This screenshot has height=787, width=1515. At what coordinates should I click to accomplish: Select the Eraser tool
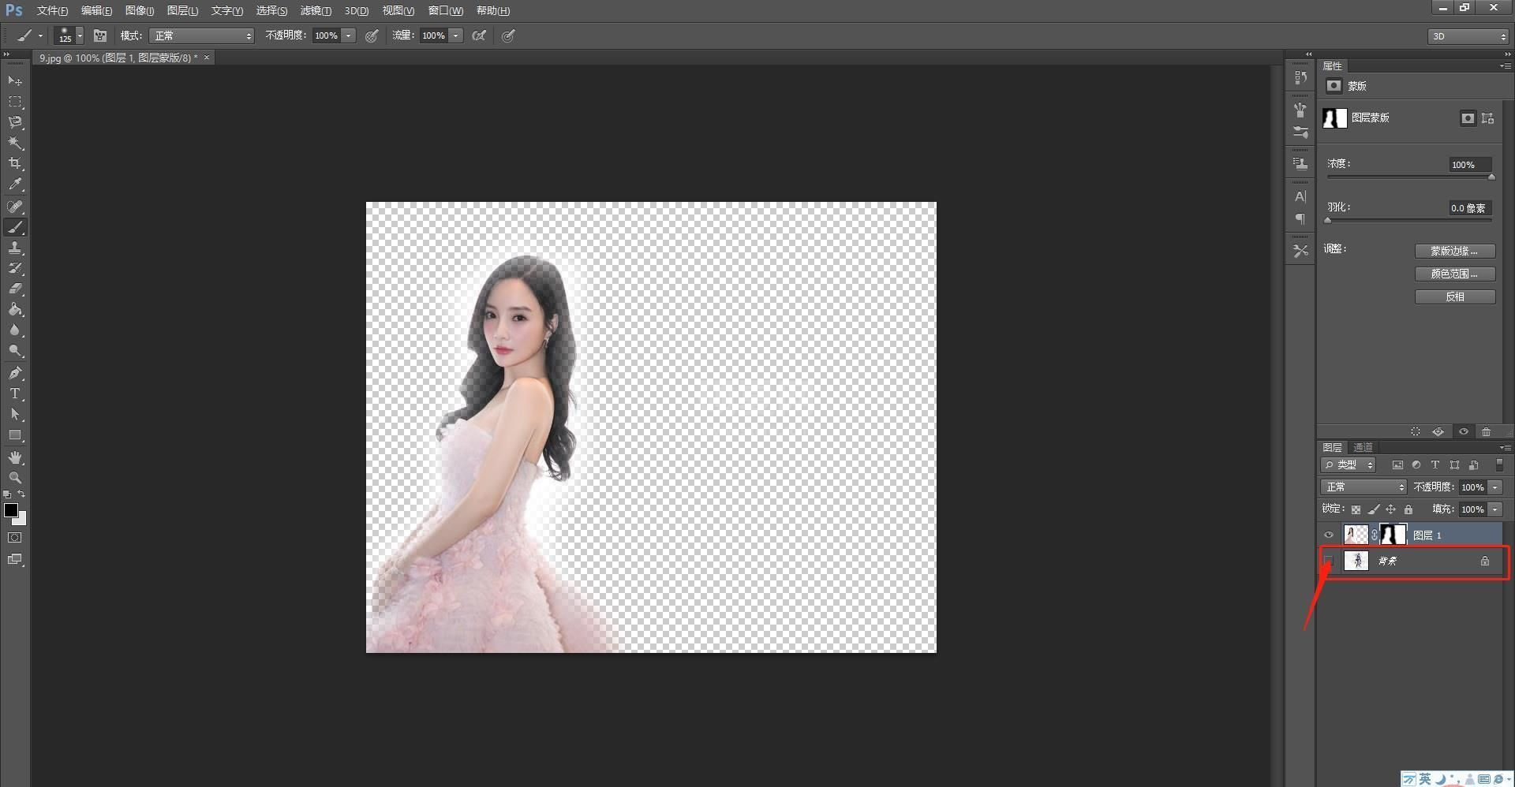pos(15,289)
